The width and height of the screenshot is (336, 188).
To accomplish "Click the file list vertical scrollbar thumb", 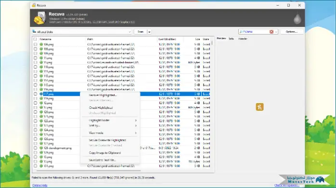I will coord(212,43).
